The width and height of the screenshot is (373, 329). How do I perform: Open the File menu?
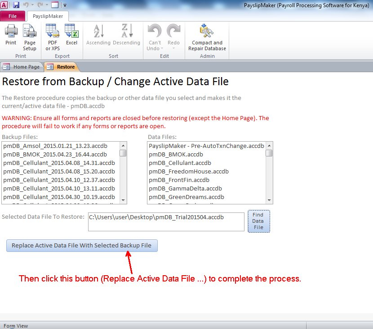click(x=13, y=16)
